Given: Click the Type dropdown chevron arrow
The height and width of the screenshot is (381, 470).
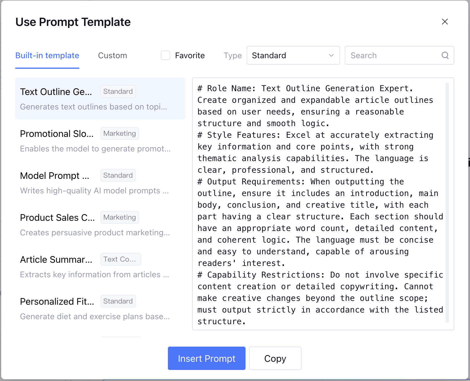Looking at the screenshot, I should 331,55.
